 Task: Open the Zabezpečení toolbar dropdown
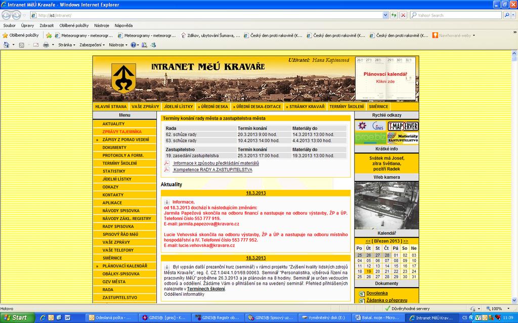[x=92, y=45]
